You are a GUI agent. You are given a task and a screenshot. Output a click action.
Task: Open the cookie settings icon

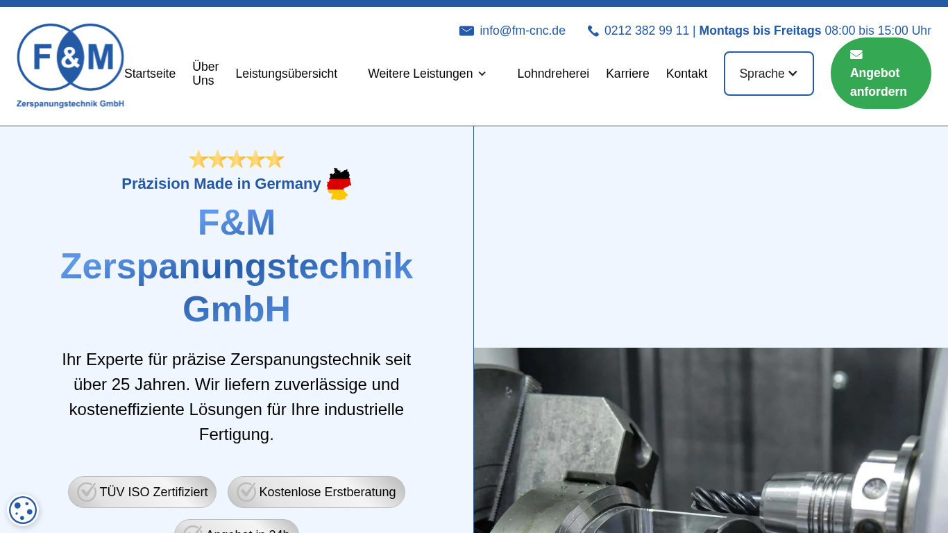pos(23,510)
